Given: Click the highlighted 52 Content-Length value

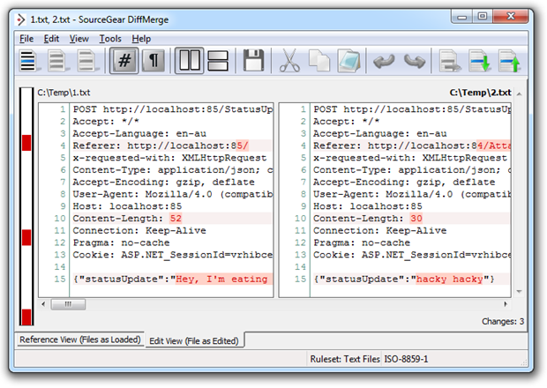Looking at the screenshot, I should (x=176, y=219).
